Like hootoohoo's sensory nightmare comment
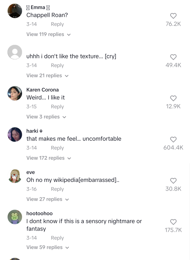190x260 pixels. click(173, 222)
